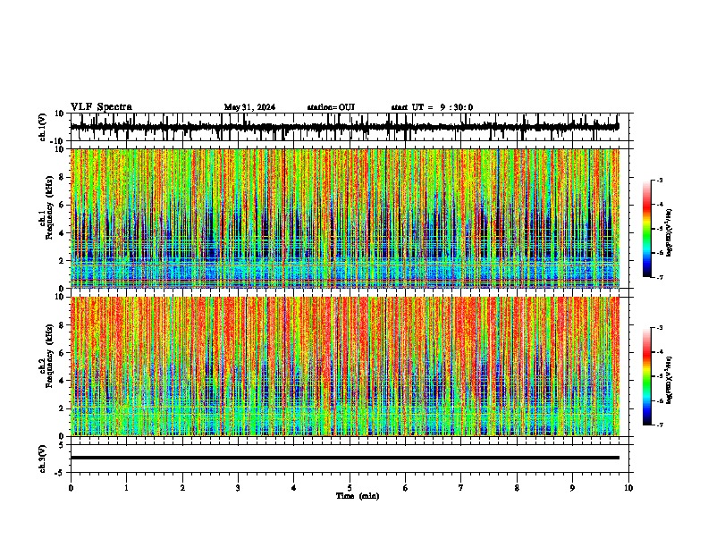This screenshot has height=547, width=708.
Task: Click the 'Time (min)' axis title
Action: pos(358,496)
